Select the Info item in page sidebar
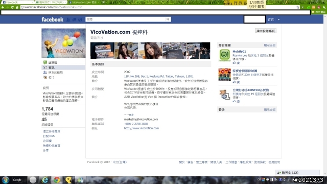This screenshot has width=327, height=184. point(63,67)
